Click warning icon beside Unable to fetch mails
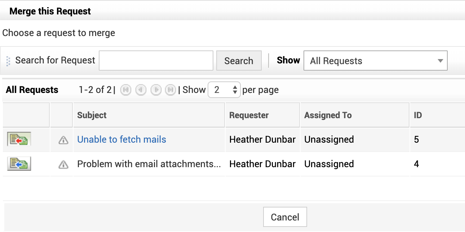The height and width of the screenshot is (232, 465). (x=63, y=140)
